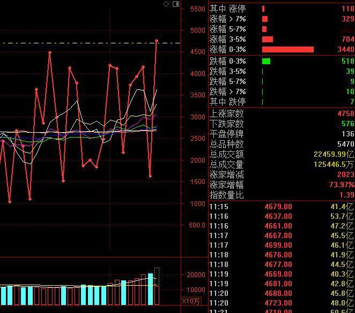The height and width of the screenshot is (313, 355).
Task: Click the 48.0亿 amount in tick list
Action: click(342, 303)
